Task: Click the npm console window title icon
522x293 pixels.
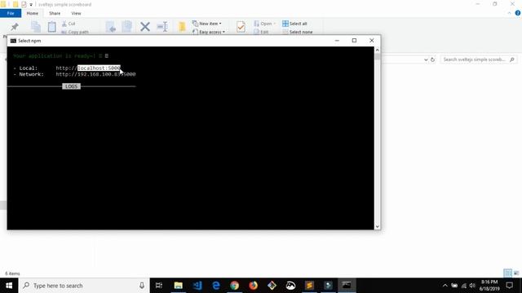Action: click(13, 41)
